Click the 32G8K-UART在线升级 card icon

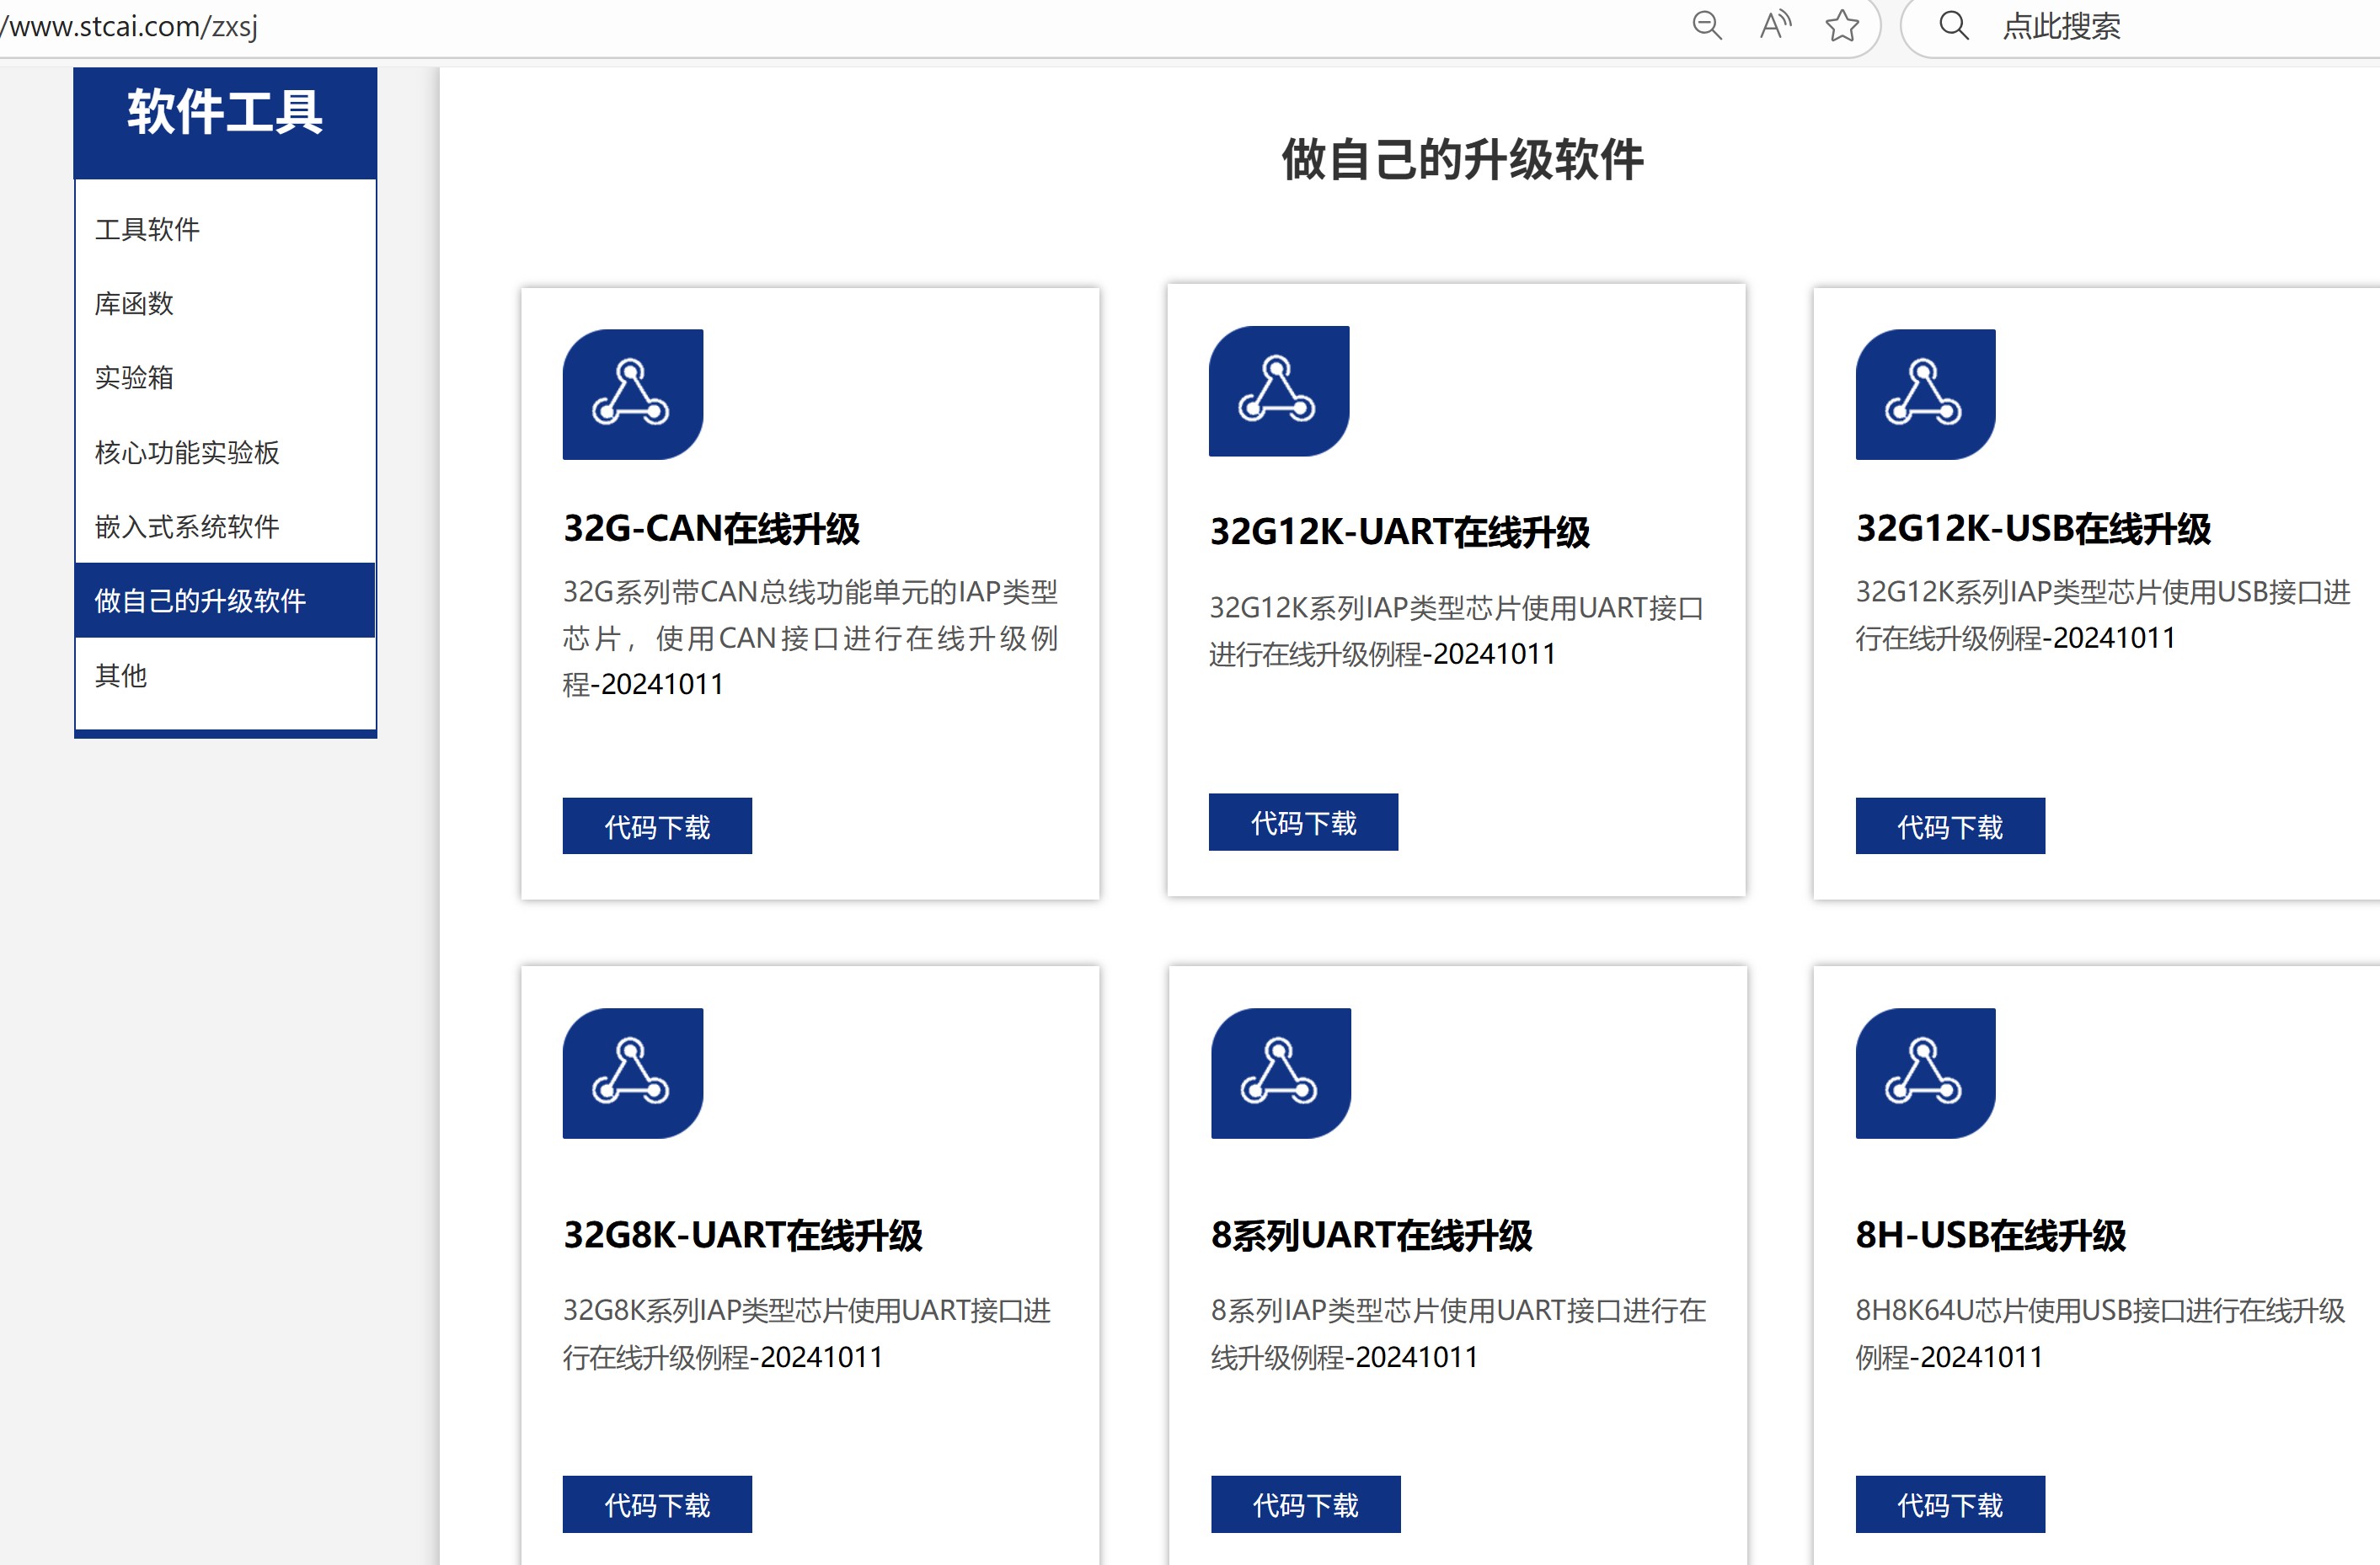click(633, 1074)
